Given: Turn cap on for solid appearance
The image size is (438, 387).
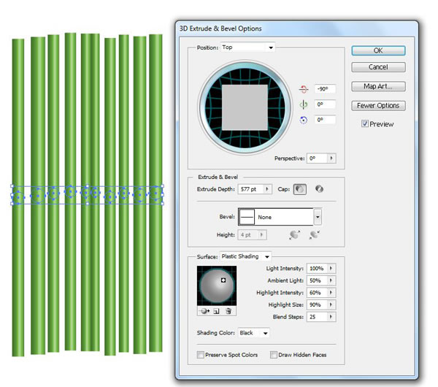Looking at the screenshot, I should 301,190.
